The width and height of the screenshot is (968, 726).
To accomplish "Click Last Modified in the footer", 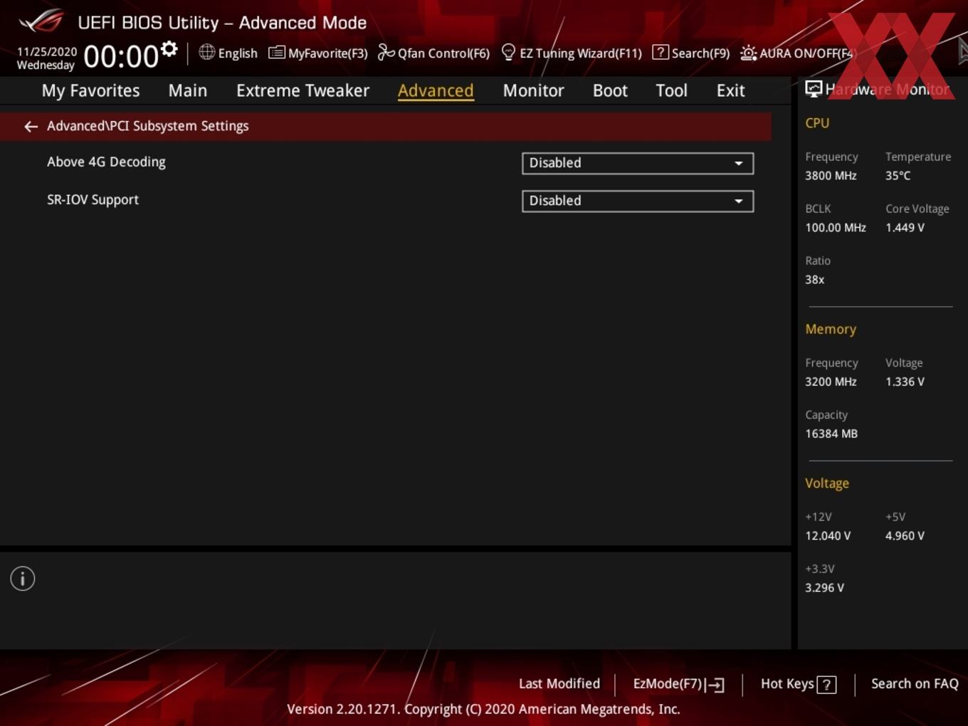I will pos(559,684).
